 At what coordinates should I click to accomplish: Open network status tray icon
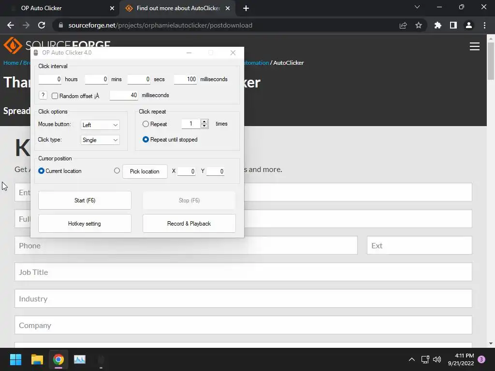click(425, 359)
